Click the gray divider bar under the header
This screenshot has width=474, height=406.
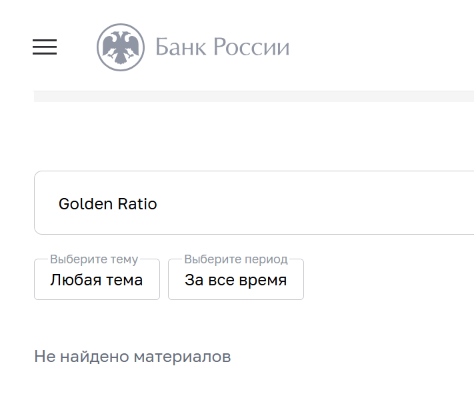(253, 97)
